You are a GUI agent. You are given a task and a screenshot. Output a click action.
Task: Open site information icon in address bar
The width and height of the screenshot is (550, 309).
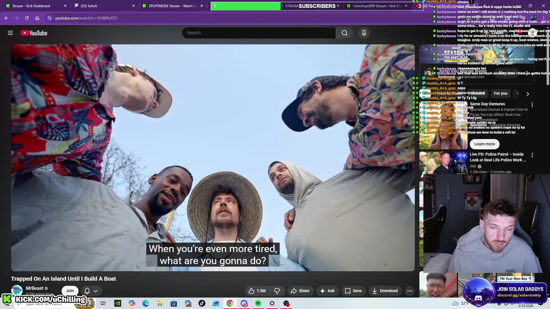(49, 18)
